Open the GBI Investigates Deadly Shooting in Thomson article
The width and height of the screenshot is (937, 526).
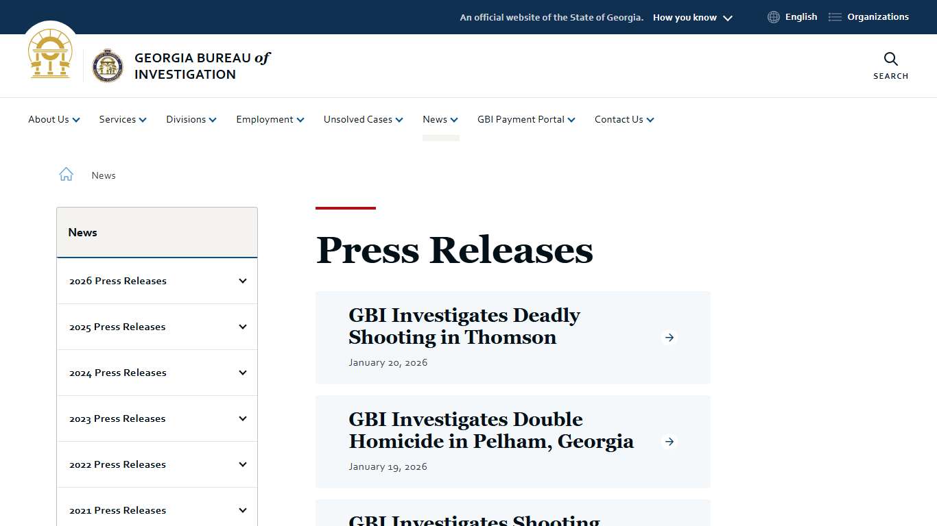coord(464,326)
